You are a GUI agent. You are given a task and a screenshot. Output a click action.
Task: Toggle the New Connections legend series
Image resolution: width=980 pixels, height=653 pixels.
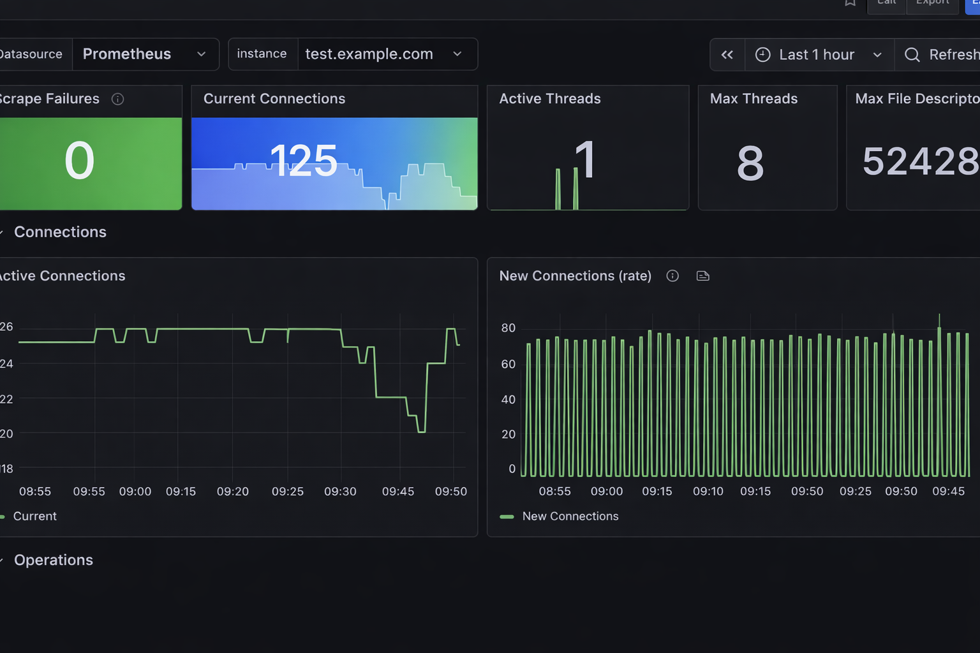[570, 516]
